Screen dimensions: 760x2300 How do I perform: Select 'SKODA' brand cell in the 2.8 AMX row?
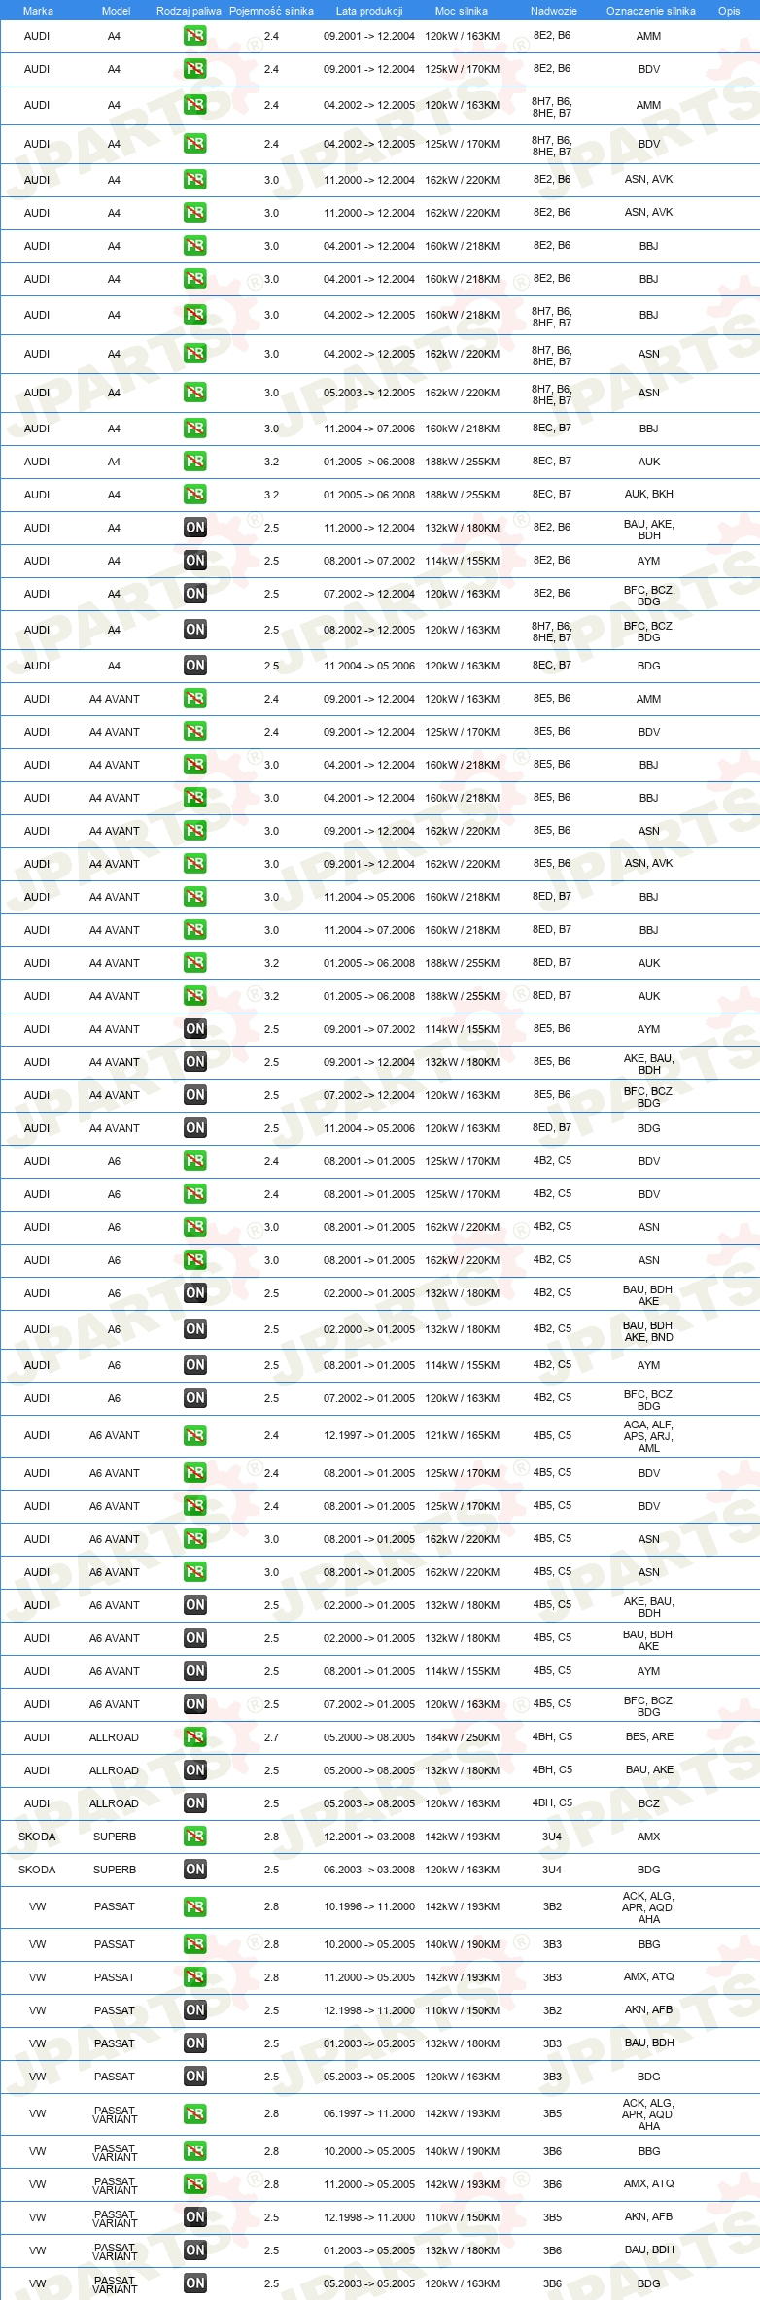(x=37, y=1837)
